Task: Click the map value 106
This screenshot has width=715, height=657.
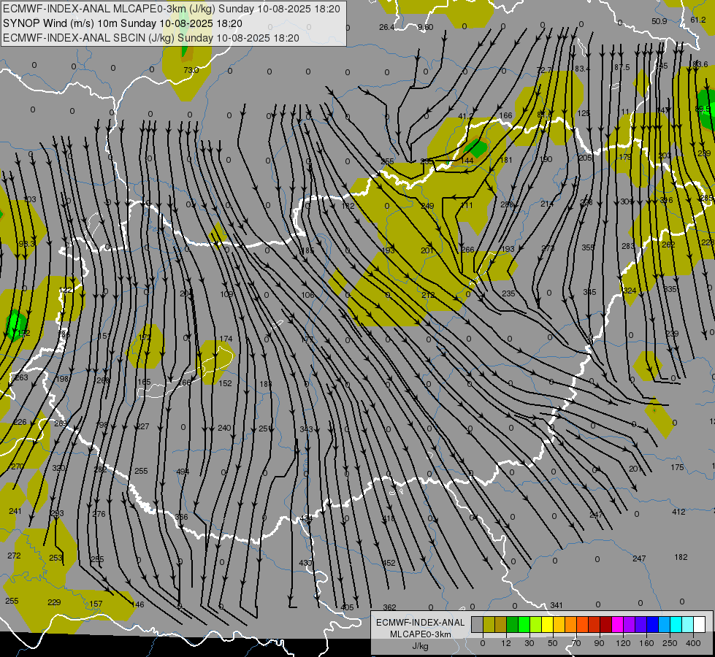Action: [307, 295]
